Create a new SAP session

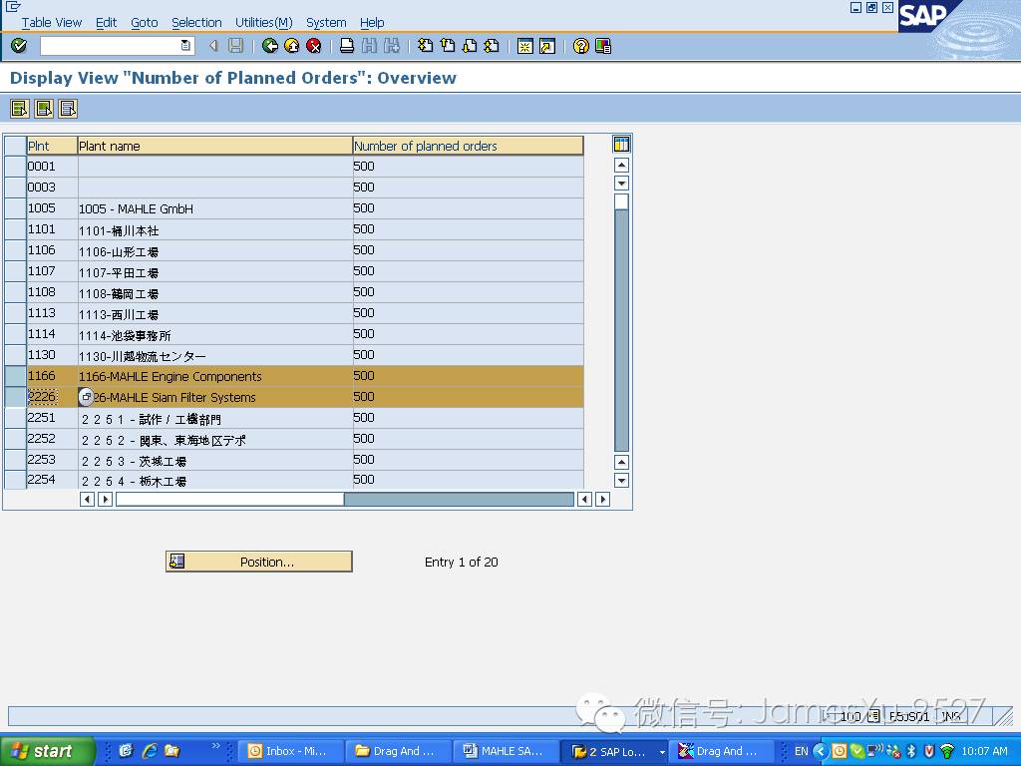[x=524, y=46]
